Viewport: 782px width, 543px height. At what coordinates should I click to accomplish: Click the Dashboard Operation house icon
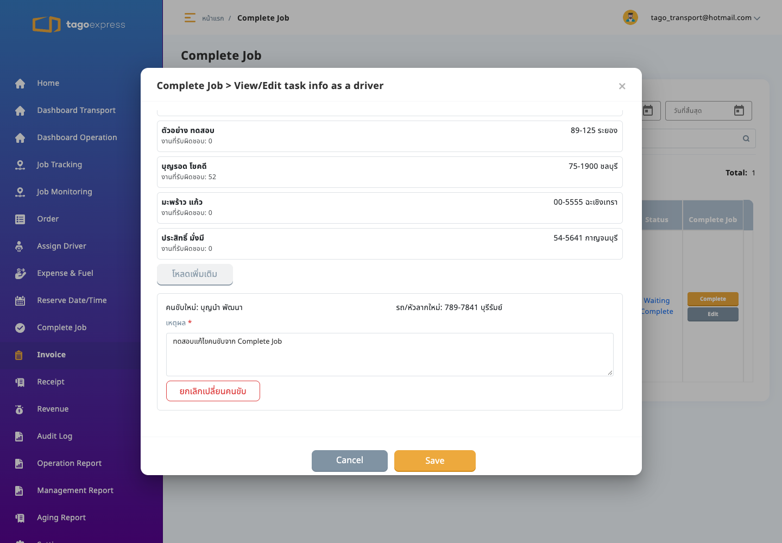tap(20, 137)
